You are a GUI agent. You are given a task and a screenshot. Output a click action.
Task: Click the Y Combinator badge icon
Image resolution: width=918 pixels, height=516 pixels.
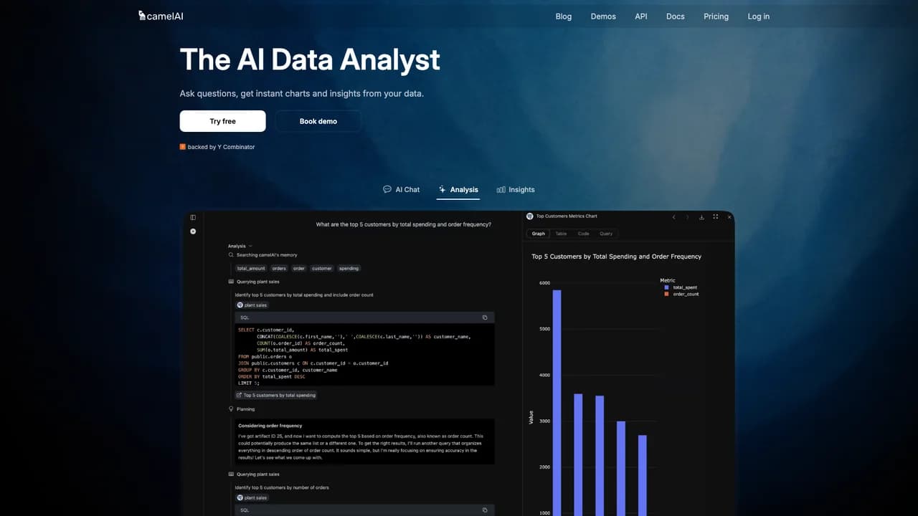click(x=183, y=147)
